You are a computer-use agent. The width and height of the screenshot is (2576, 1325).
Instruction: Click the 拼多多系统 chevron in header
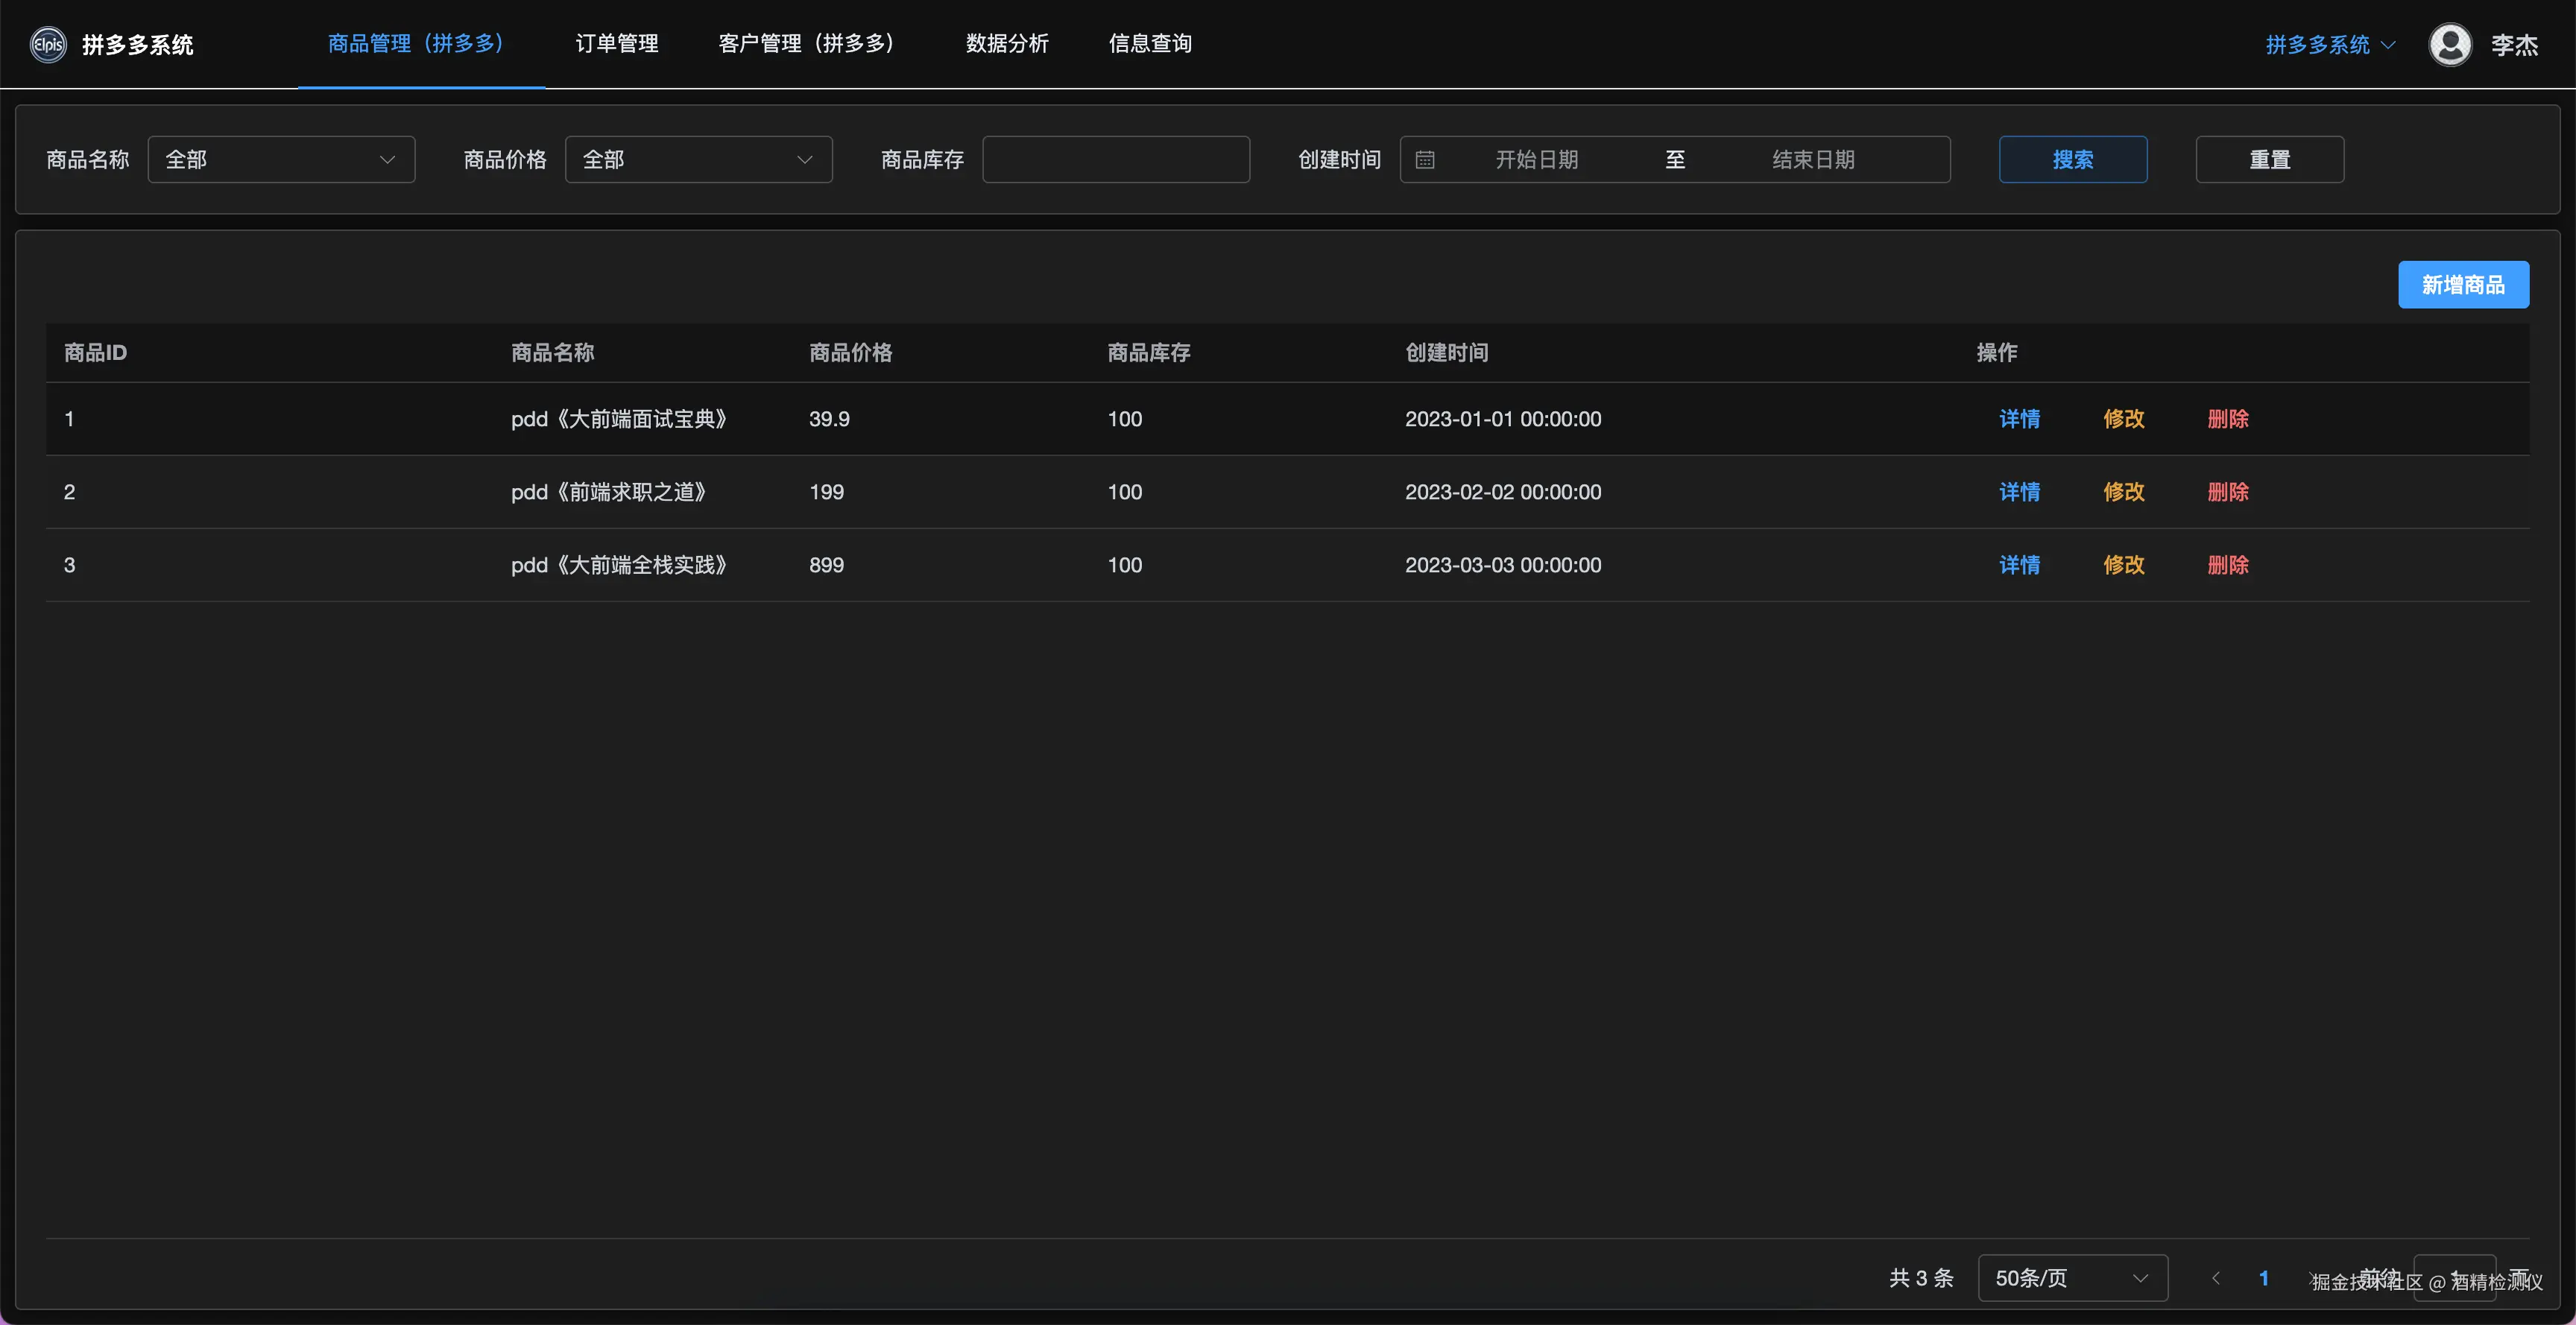(x=2388, y=45)
